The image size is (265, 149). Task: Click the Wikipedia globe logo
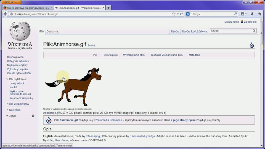point(20,31)
